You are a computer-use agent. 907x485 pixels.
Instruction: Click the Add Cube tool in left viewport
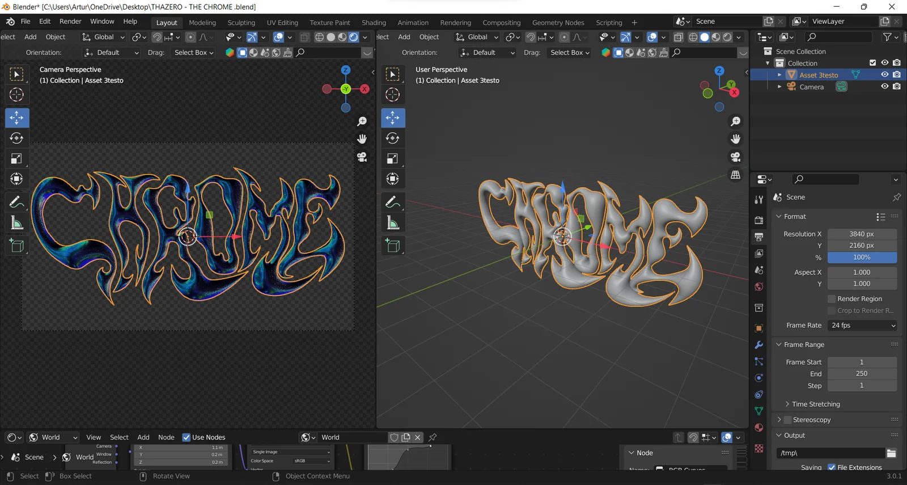16,246
